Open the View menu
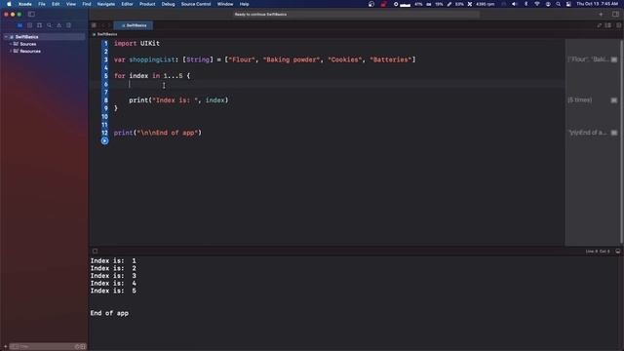 (71, 4)
